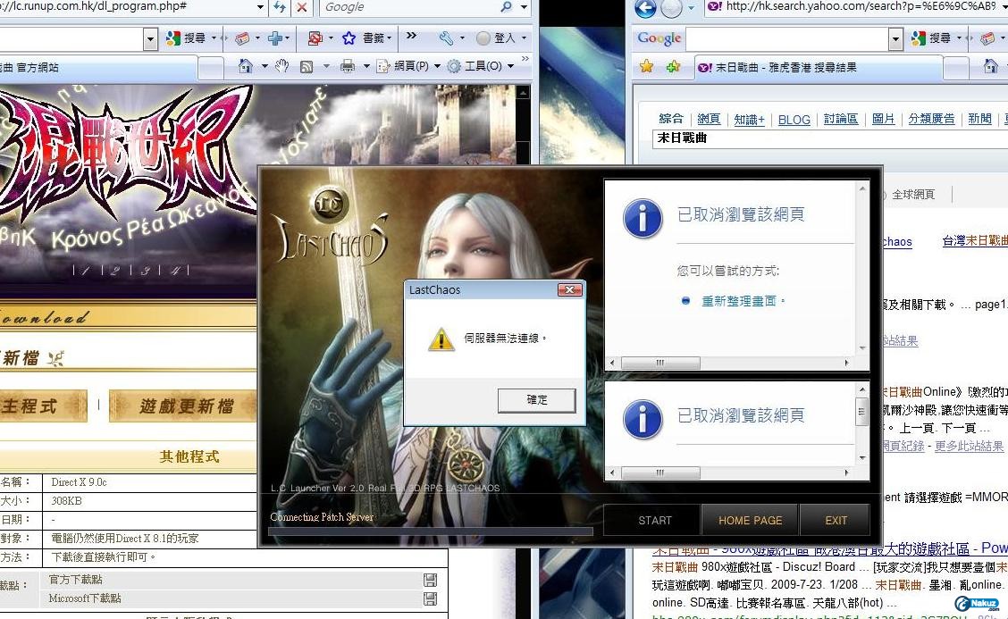Screen dimensions: 1008x619
Task: Open the 知識+ search category link
Action: (749, 120)
